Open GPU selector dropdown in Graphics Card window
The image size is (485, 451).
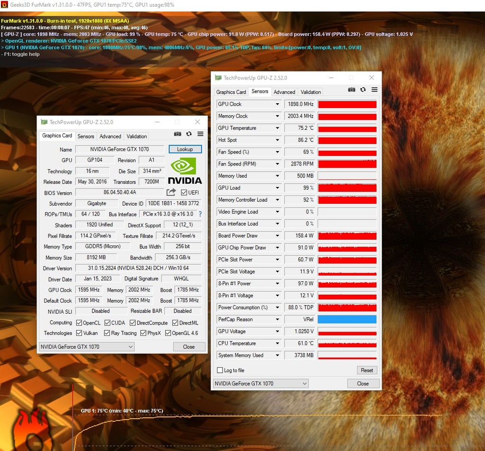(87, 347)
